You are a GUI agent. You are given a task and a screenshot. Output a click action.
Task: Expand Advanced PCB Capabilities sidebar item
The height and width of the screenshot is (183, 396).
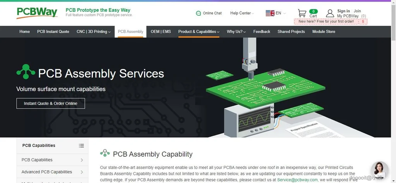tap(53, 172)
